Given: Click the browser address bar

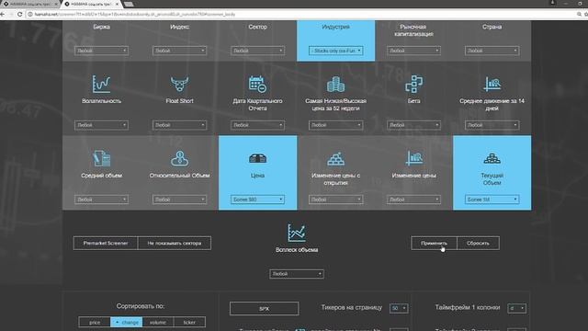Looking at the screenshot, I should tap(300, 15).
